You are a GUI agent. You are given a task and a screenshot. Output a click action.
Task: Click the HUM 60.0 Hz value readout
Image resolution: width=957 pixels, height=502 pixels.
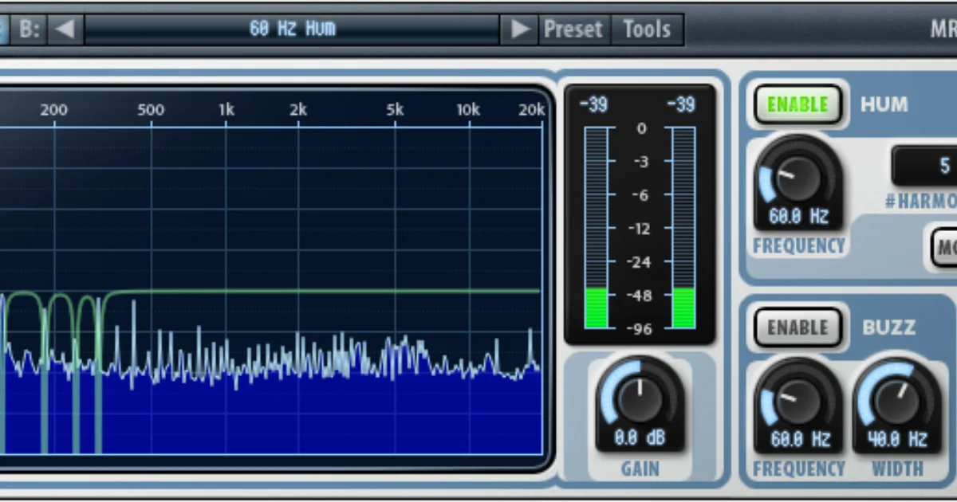[x=797, y=217]
